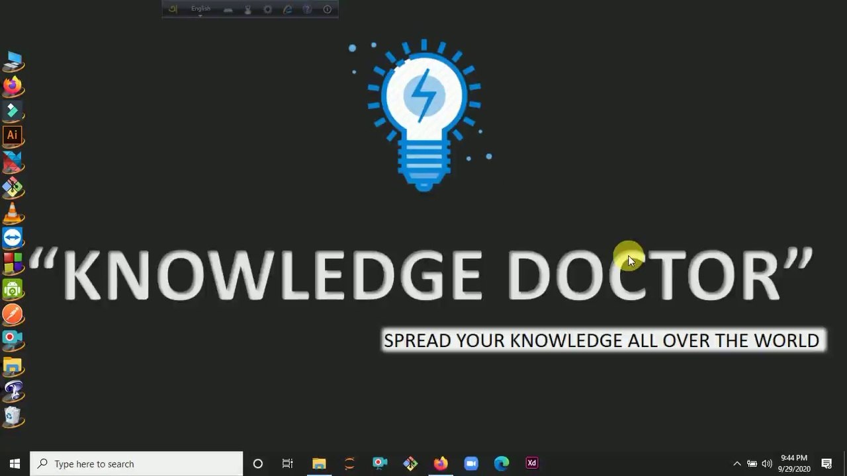Screen dimensions: 847x476
Task: Open Cortana circle on taskbar
Action: 258,463
